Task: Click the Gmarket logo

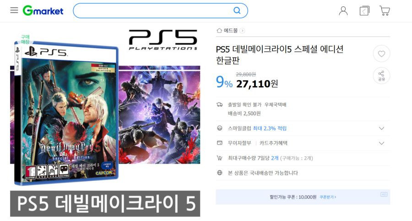Action: coord(43,11)
